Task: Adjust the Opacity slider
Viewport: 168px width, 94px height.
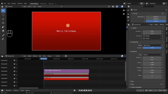Action: [x=152, y=48]
